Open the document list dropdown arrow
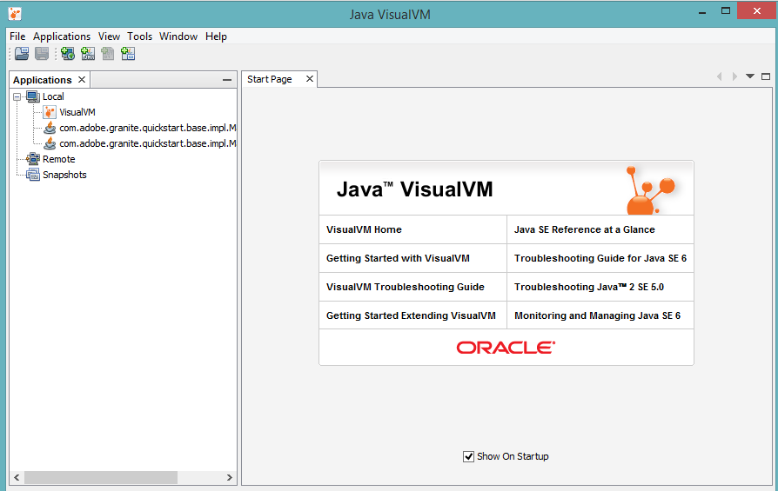Viewport: 778px width, 491px height. [x=750, y=76]
